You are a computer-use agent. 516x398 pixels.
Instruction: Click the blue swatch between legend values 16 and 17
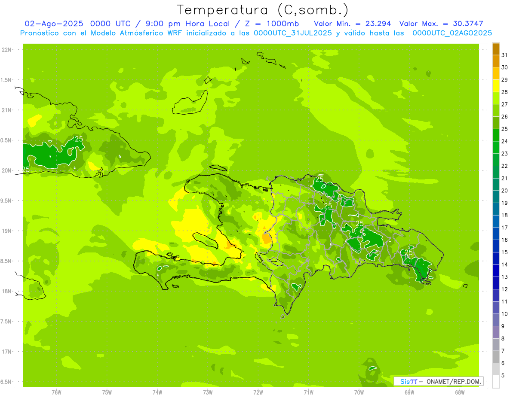click(496, 234)
